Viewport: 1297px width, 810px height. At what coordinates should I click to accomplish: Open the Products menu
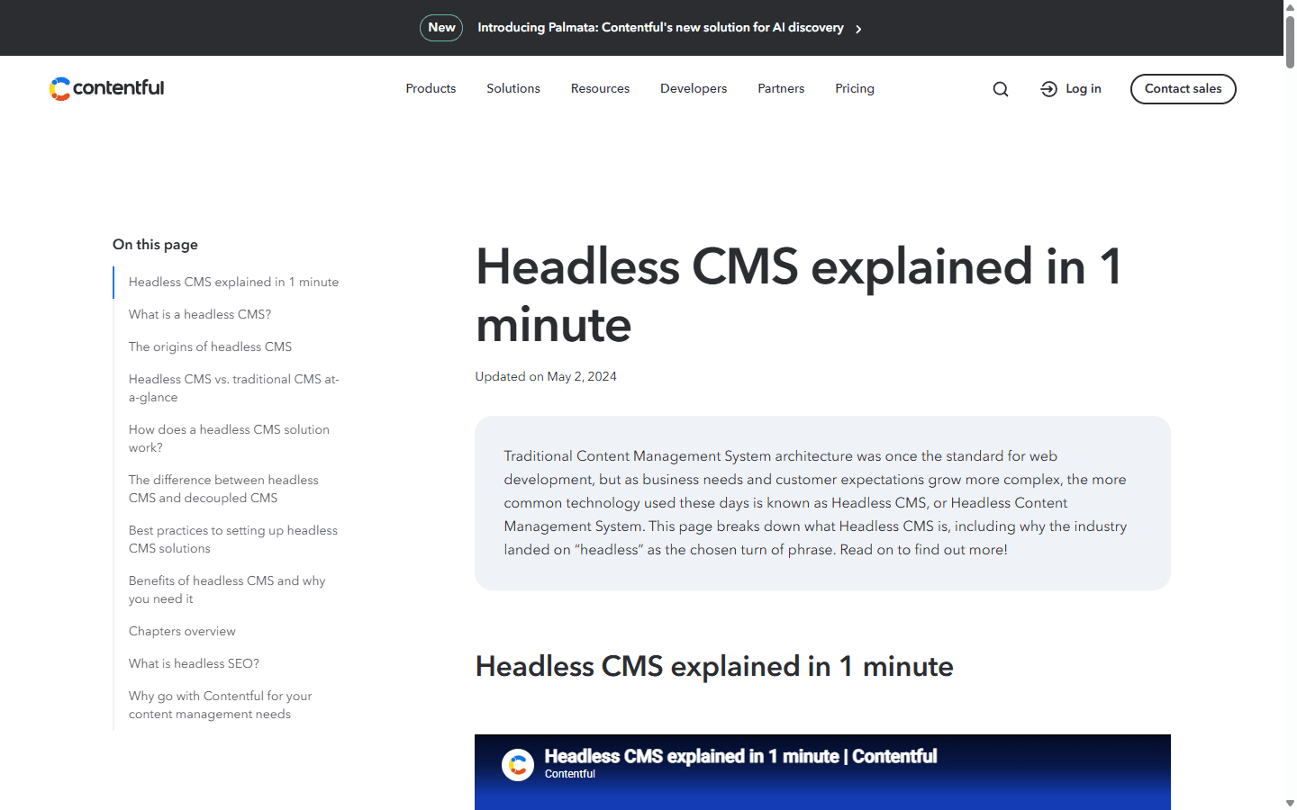(x=431, y=88)
